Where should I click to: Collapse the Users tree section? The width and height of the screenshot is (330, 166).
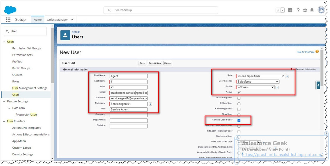(4, 42)
